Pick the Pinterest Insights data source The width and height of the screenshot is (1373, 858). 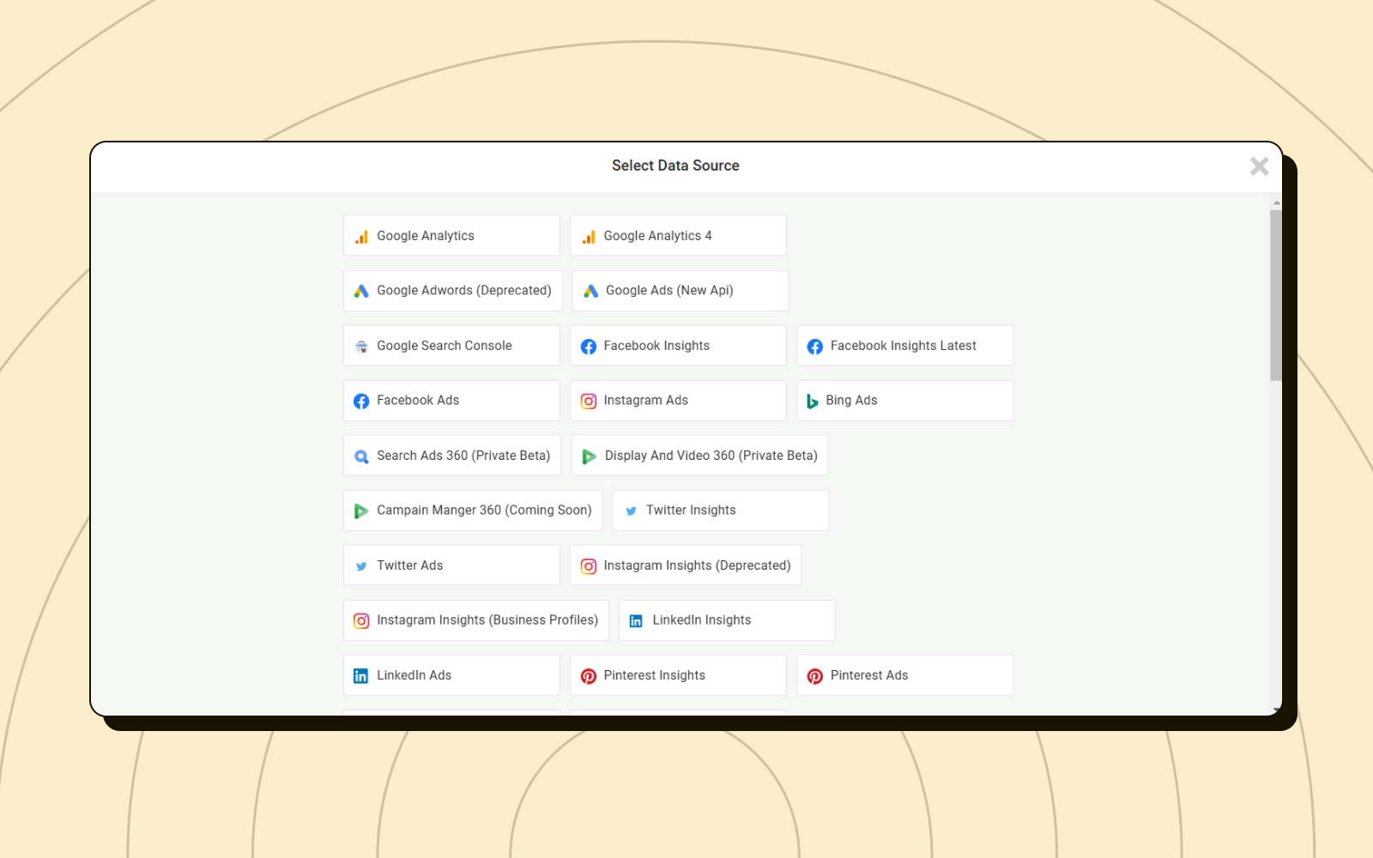coord(678,675)
